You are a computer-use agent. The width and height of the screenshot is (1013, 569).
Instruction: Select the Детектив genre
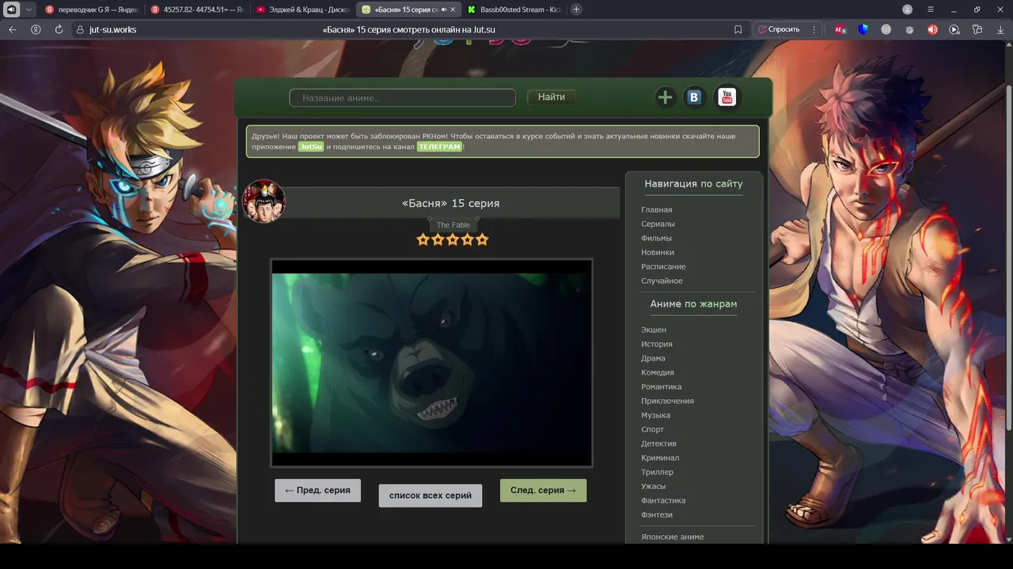pyautogui.click(x=658, y=443)
